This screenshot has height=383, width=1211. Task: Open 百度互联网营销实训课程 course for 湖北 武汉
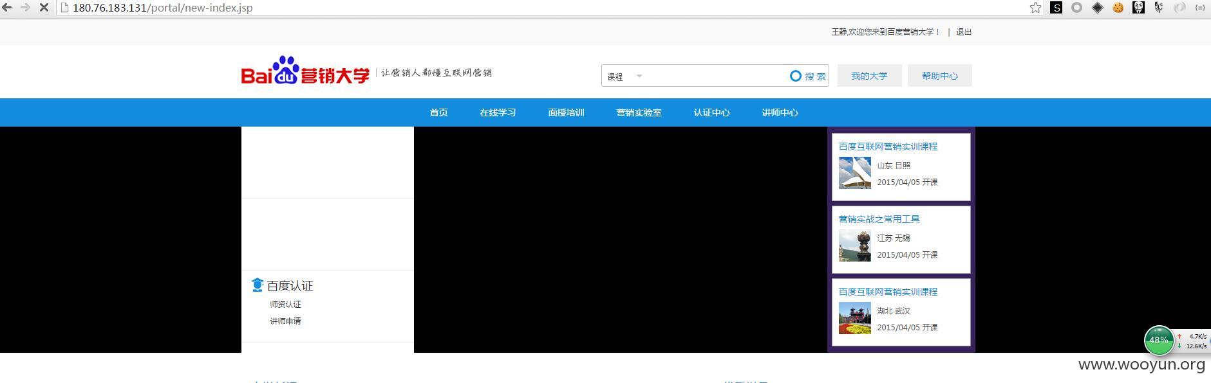click(888, 292)
